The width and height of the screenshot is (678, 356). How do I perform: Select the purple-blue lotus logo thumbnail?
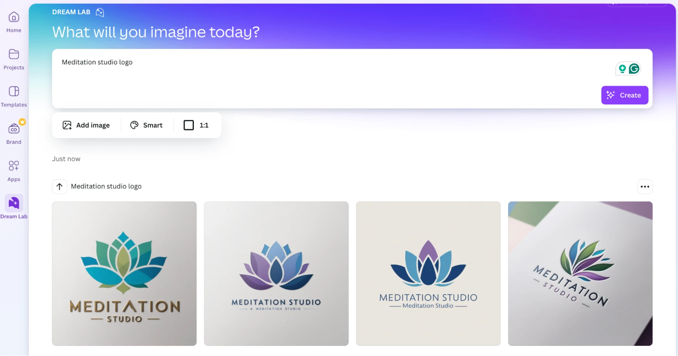(276, 274)
